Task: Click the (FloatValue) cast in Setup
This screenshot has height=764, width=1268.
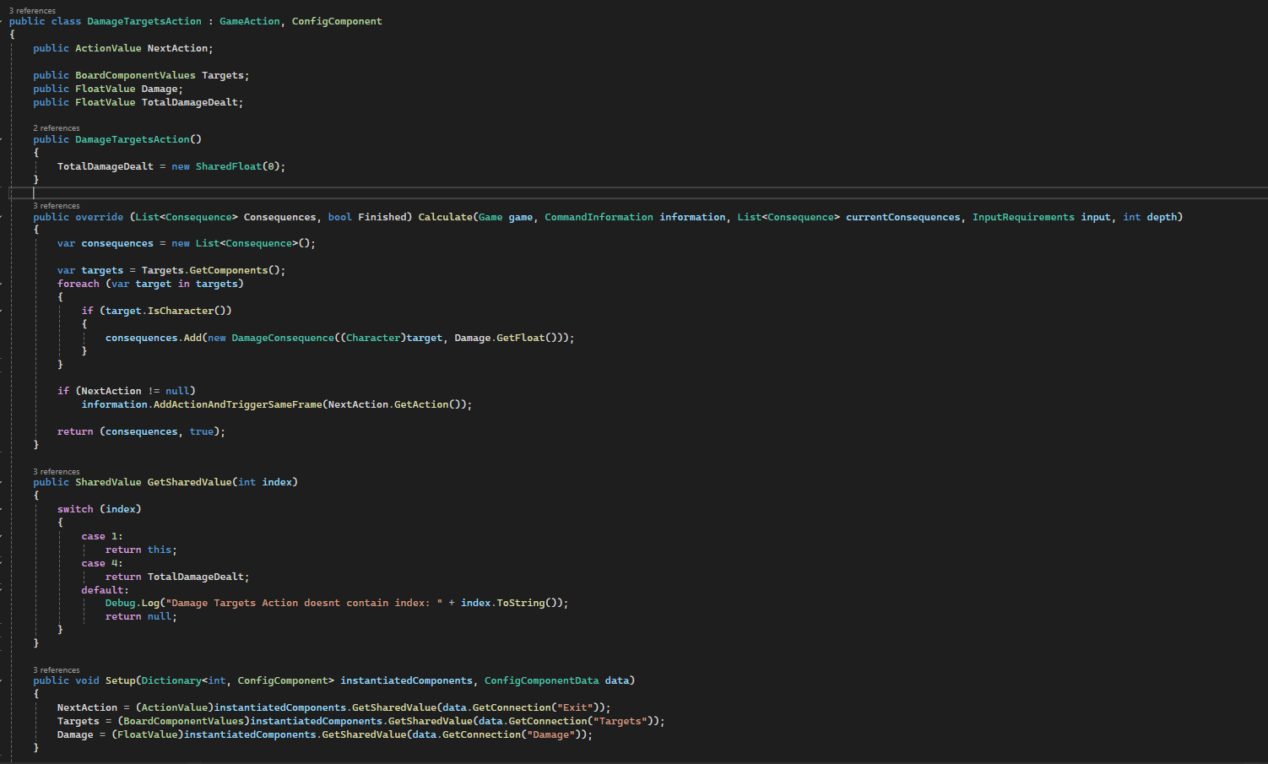Action: pyautogui.click(x=148, y=734)
